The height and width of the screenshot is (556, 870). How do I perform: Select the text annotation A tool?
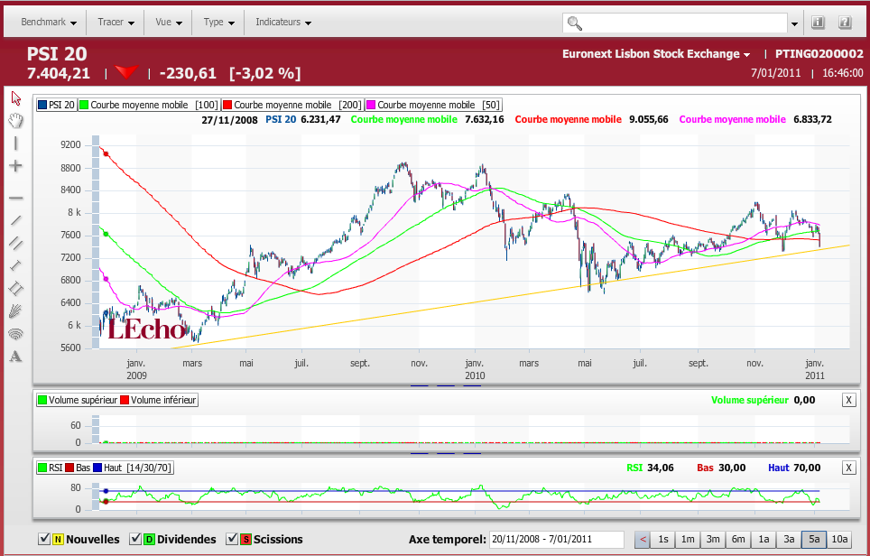[x=16, y=357]
